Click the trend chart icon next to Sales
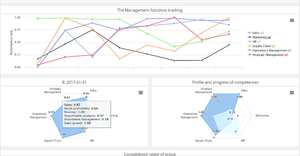The width and height of the screenshot is (300, 156). tap(262, 33)
